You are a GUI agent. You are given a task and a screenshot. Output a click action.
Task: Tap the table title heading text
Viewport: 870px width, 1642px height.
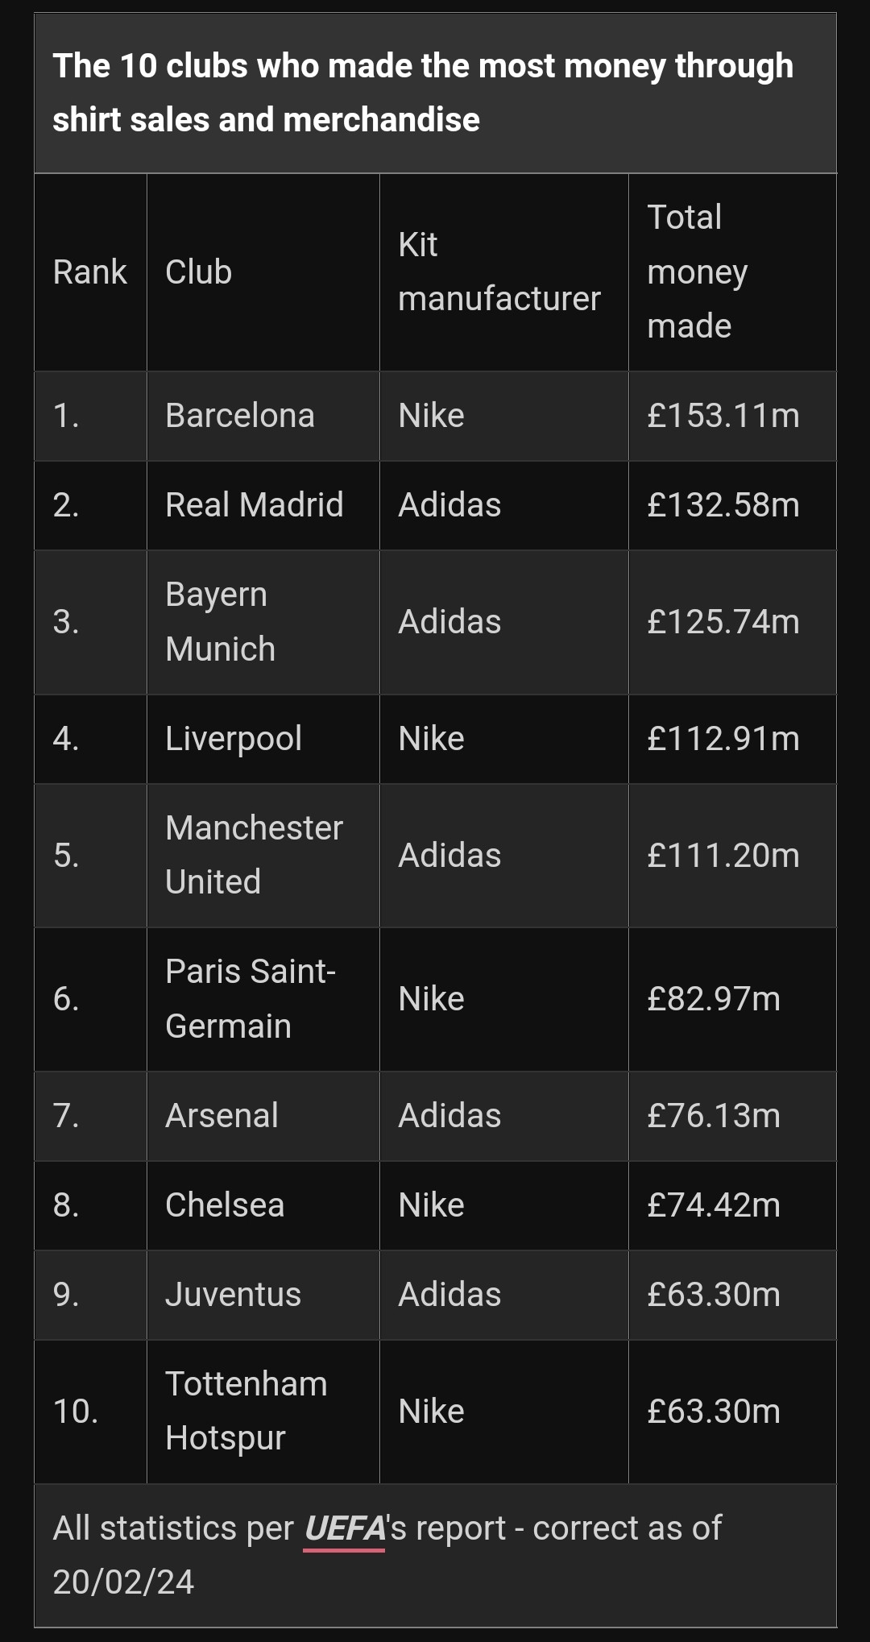tap(423, 93)
